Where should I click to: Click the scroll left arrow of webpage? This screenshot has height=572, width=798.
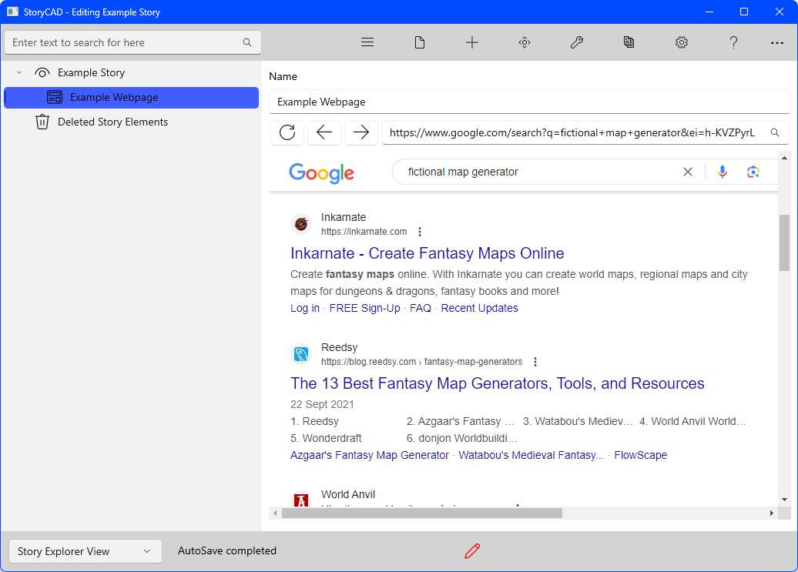(x=275, y=513)
